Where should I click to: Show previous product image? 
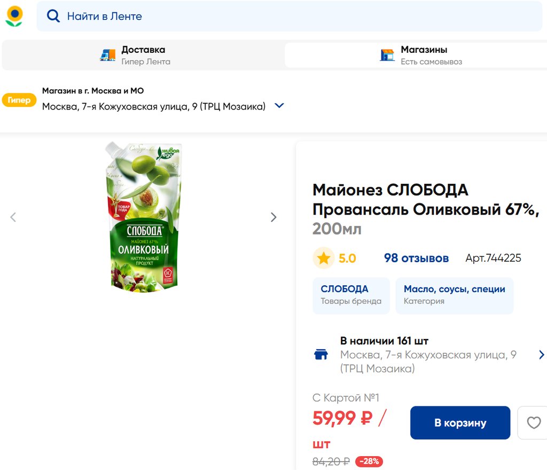pos(13,217)
